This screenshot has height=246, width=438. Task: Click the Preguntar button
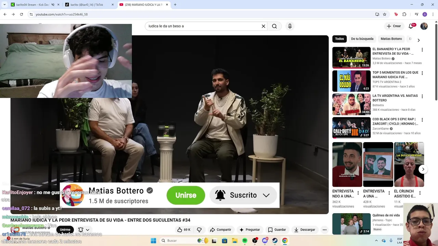249,230
